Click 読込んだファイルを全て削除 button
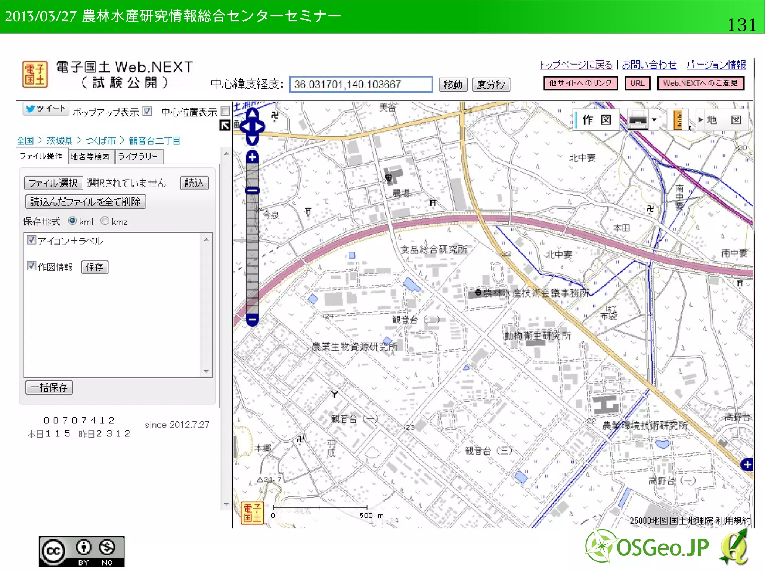Image resolution: width=765 pixels, height=573 pixels. [x=85, y=202]
